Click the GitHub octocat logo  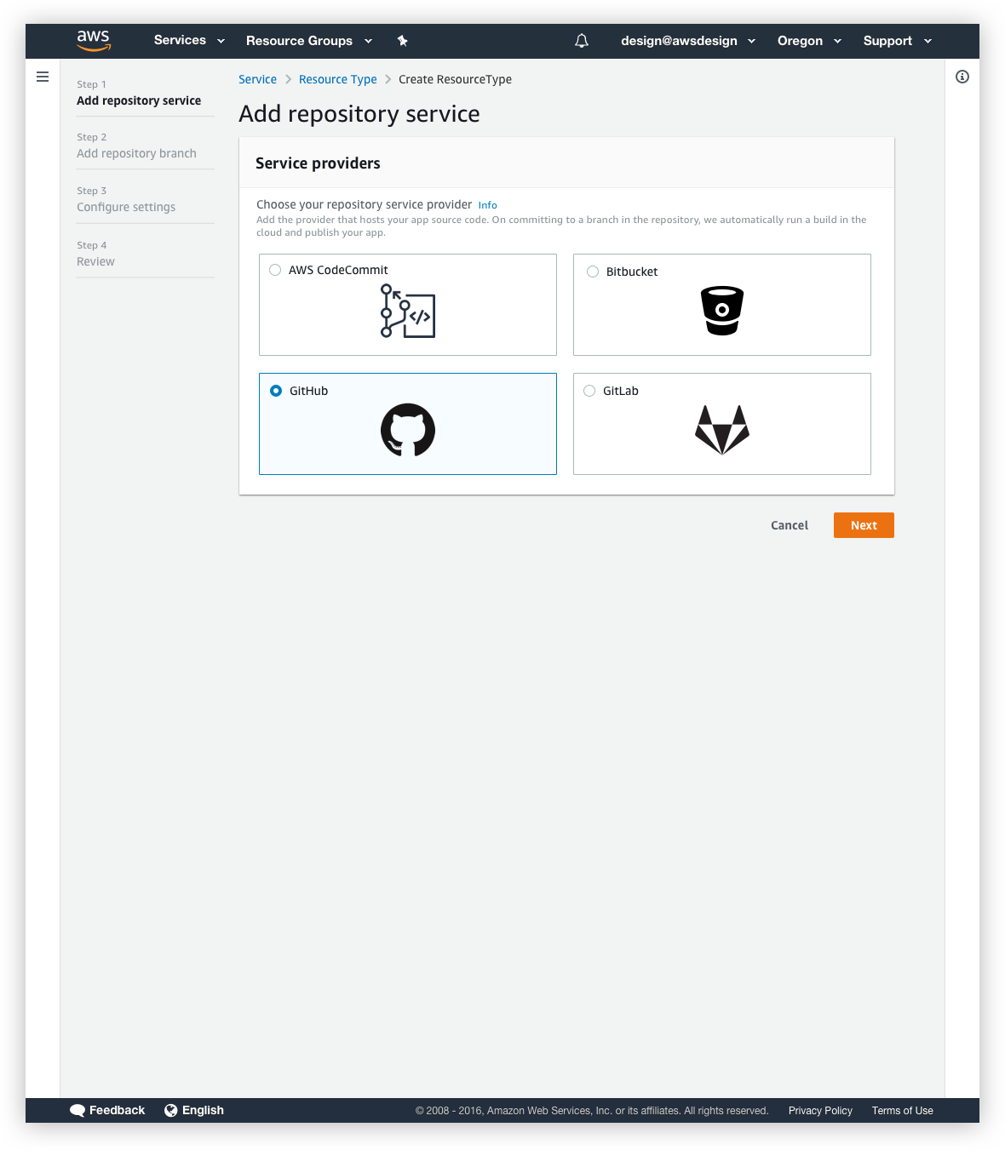click(x=408, y=430)
